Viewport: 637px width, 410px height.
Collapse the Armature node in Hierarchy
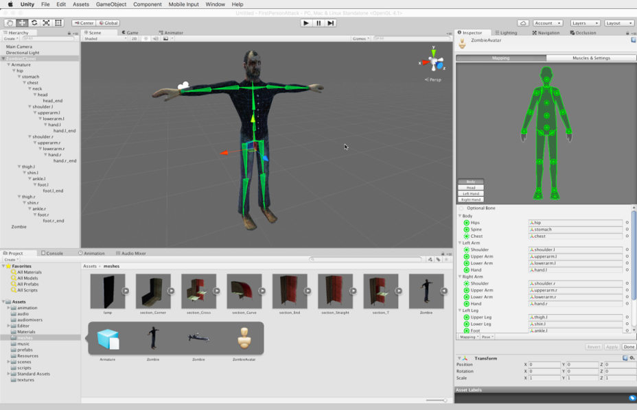[8, 65]
